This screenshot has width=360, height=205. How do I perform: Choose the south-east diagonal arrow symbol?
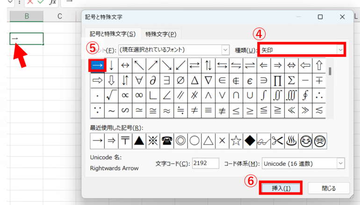point(167,65)
